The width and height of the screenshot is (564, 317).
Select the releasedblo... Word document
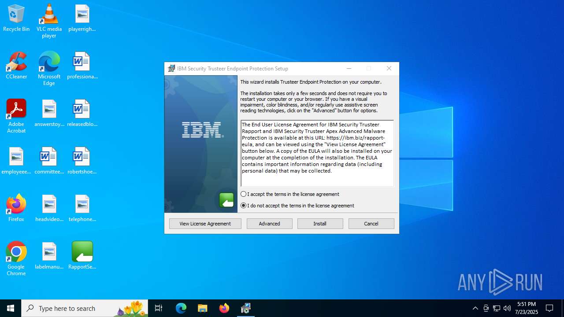82,114
